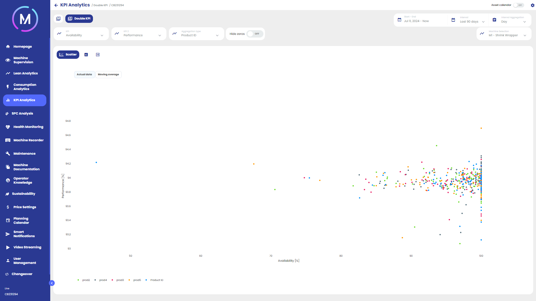Open Machine Supervision eye icon
Viewport: 536px width, 301px height.
click(8, 60)
